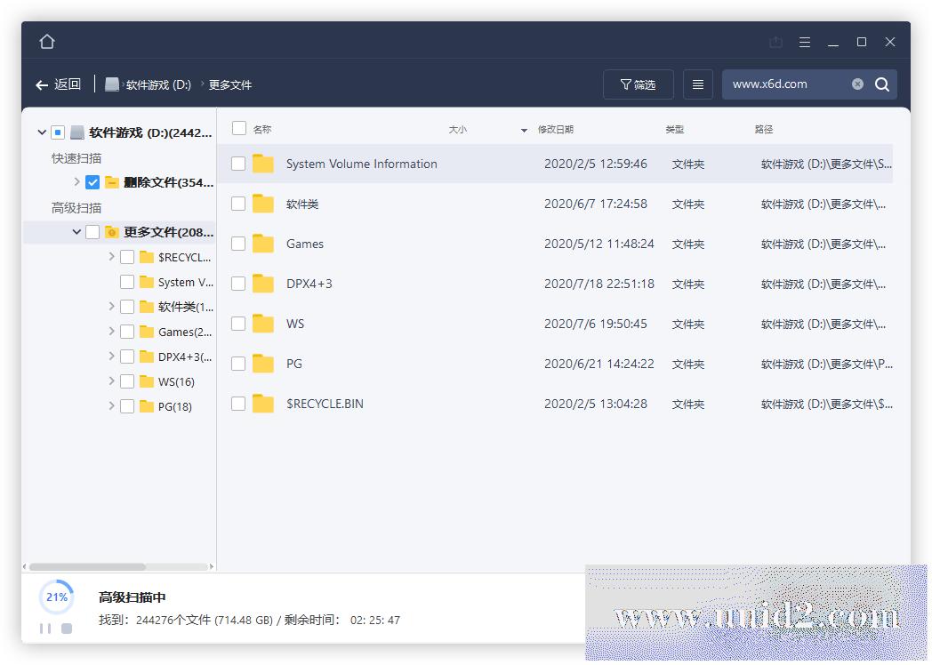Screen dimensions: 932x665
Task: Click the list view icon beside the search box
Action: (x=697, y=84)
